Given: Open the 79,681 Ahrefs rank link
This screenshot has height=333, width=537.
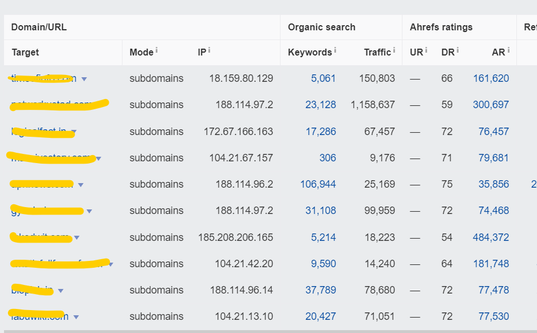Looking at the screenshot, I should (x=493, y=158).
